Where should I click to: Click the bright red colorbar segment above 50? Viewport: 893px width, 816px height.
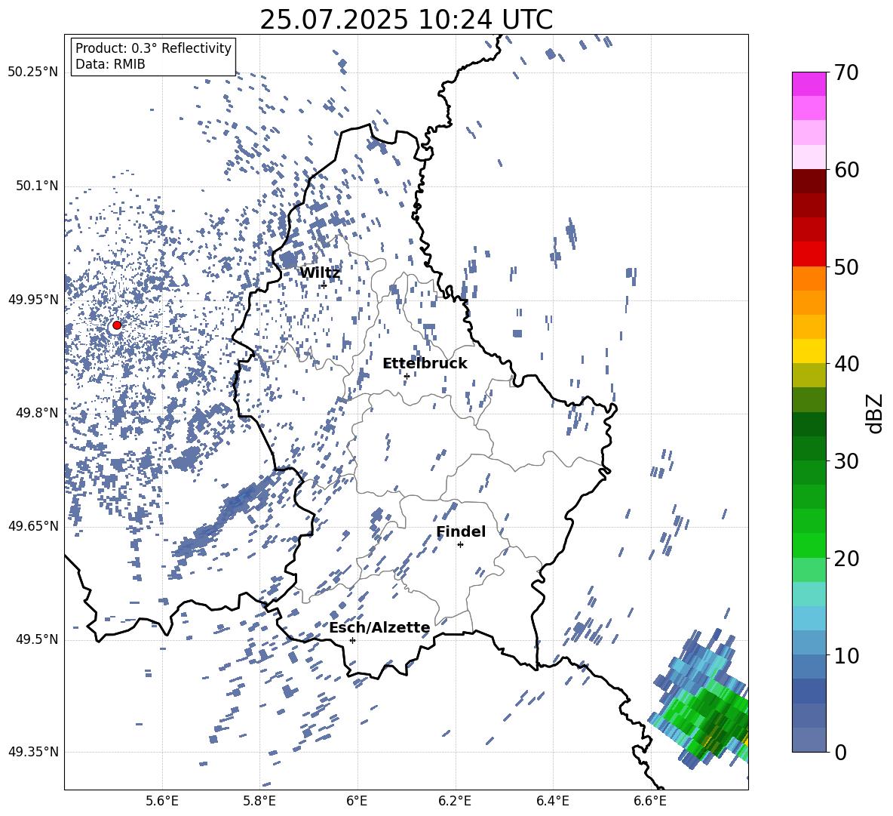tap(809, 254)
